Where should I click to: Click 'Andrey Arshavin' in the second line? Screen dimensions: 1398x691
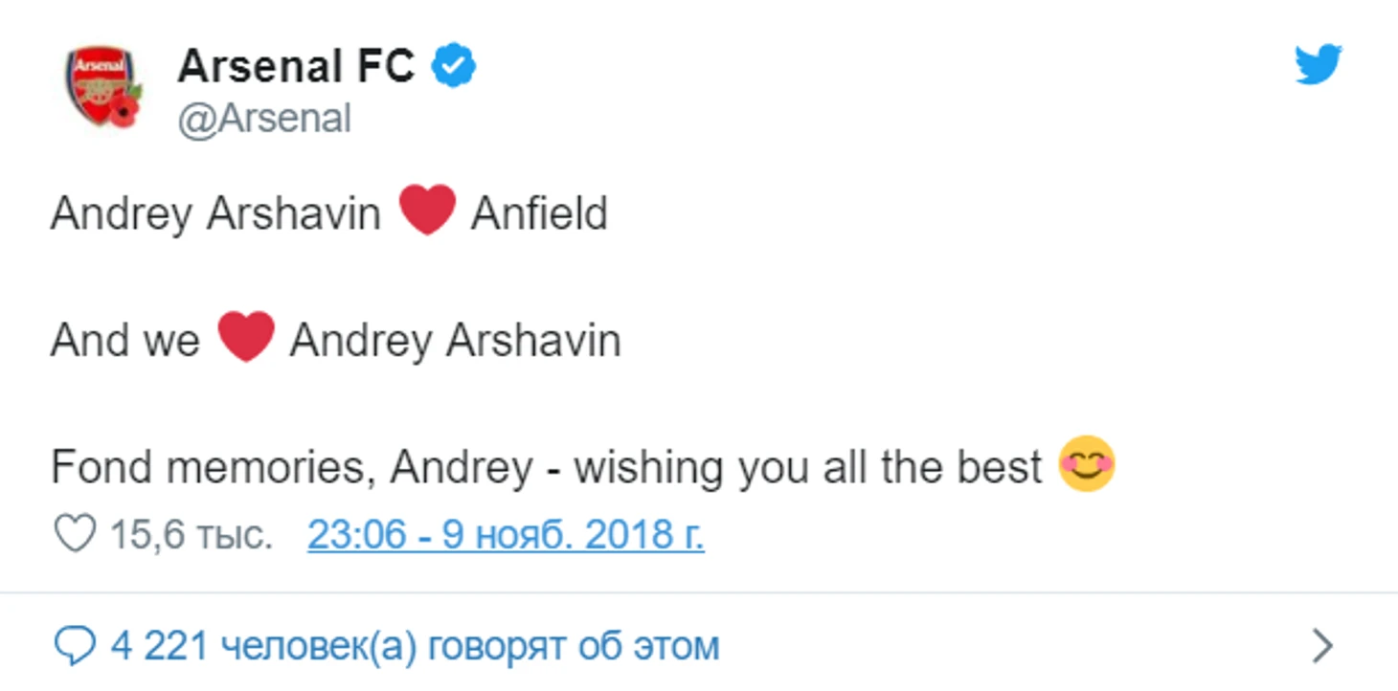coord(455,340)
